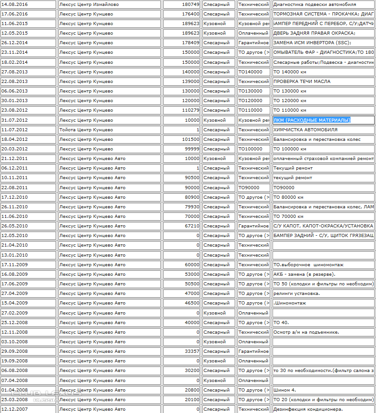
Task: Click Дезинфекция кондиционера description
Action: click(x=323, y=409)
